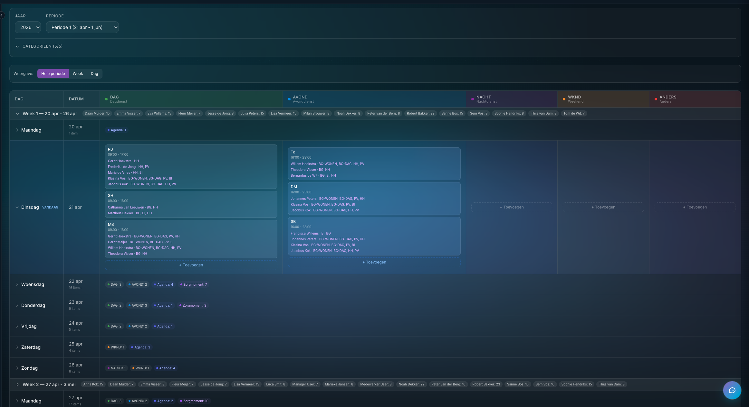Click the NACHT Nachtdienst column header

pos(512,99)
